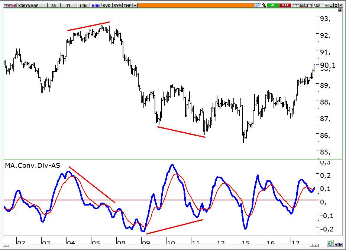
Task: Click the green refresh icon at bottom right
Action: pos(330,243)
